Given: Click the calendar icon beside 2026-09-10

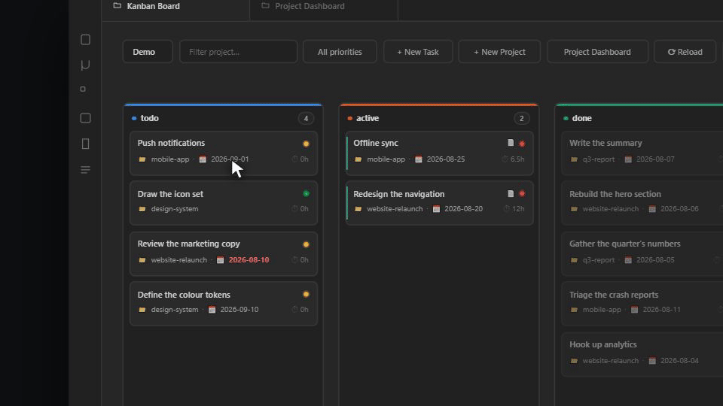Looking at the screenshot, I should tap(212, 309).
